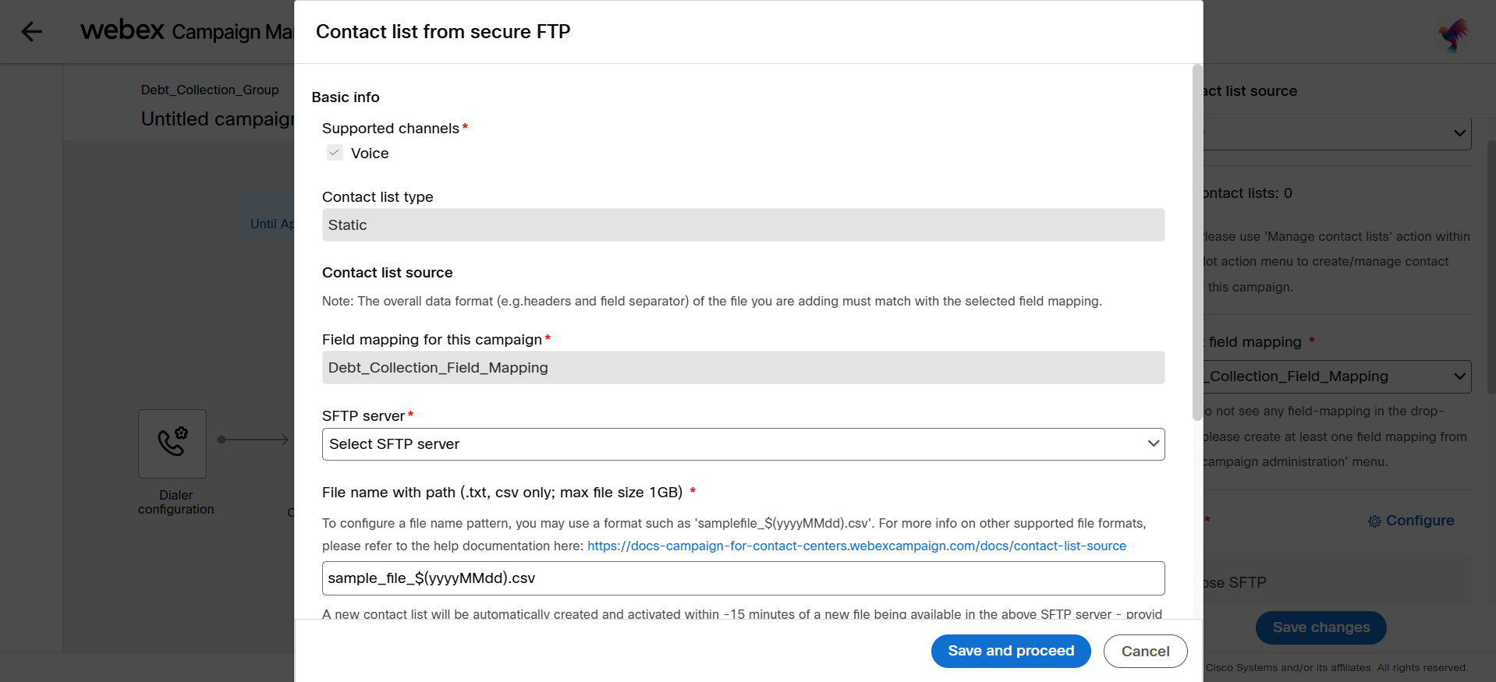The width and height of the screenshot is (1496, 682).
Task: Open the Select SFTP server dropdown
Action: (x=743, y=444)
